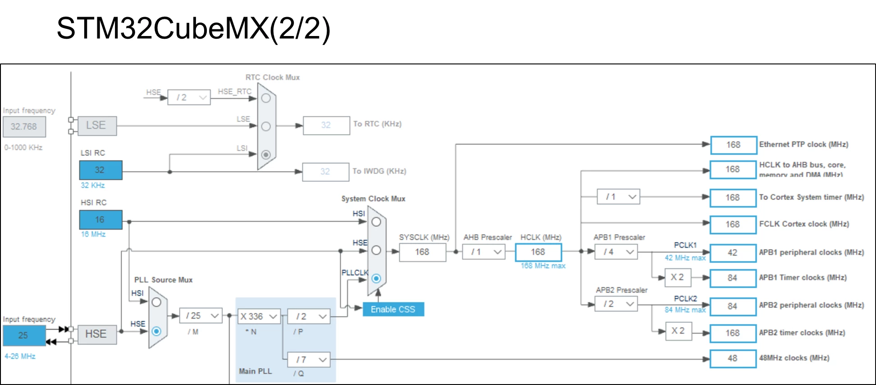Viewport: 876px width, 385px height.
Task: Open the PLL Q divider /7 dropdown
Action: click(309, 359)
